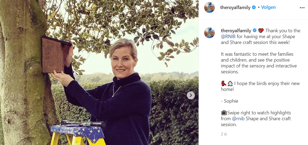Viewport: 308px width, 145px height.
Task: Click the television emoji before 'Swipe right'
Action: tap(224, 112)
